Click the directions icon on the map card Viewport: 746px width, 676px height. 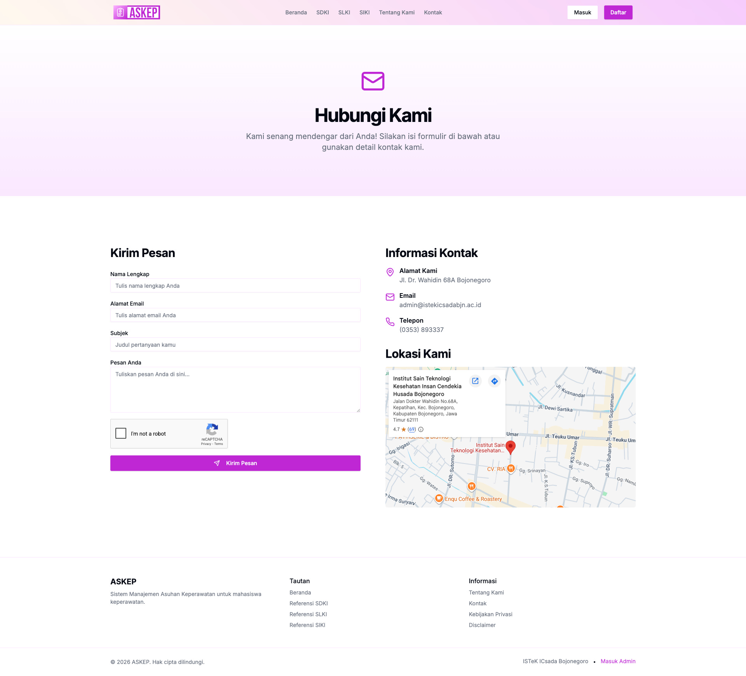click(494, 381)
